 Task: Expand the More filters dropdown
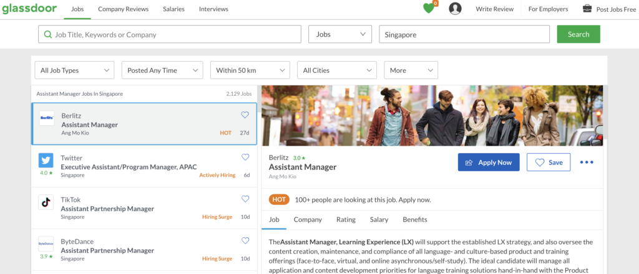pyautogui.click(x=411, y=70)
